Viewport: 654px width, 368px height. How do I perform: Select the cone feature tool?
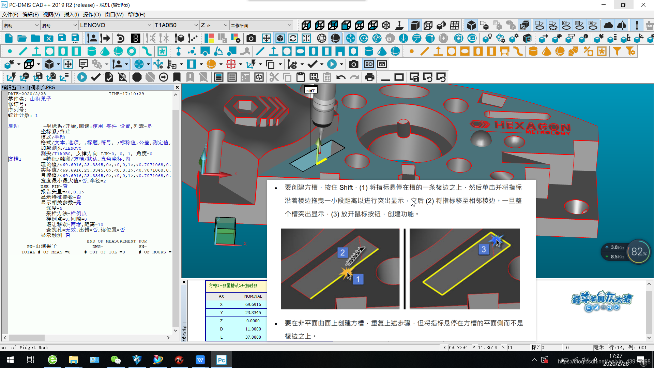[x=104, y=51]
